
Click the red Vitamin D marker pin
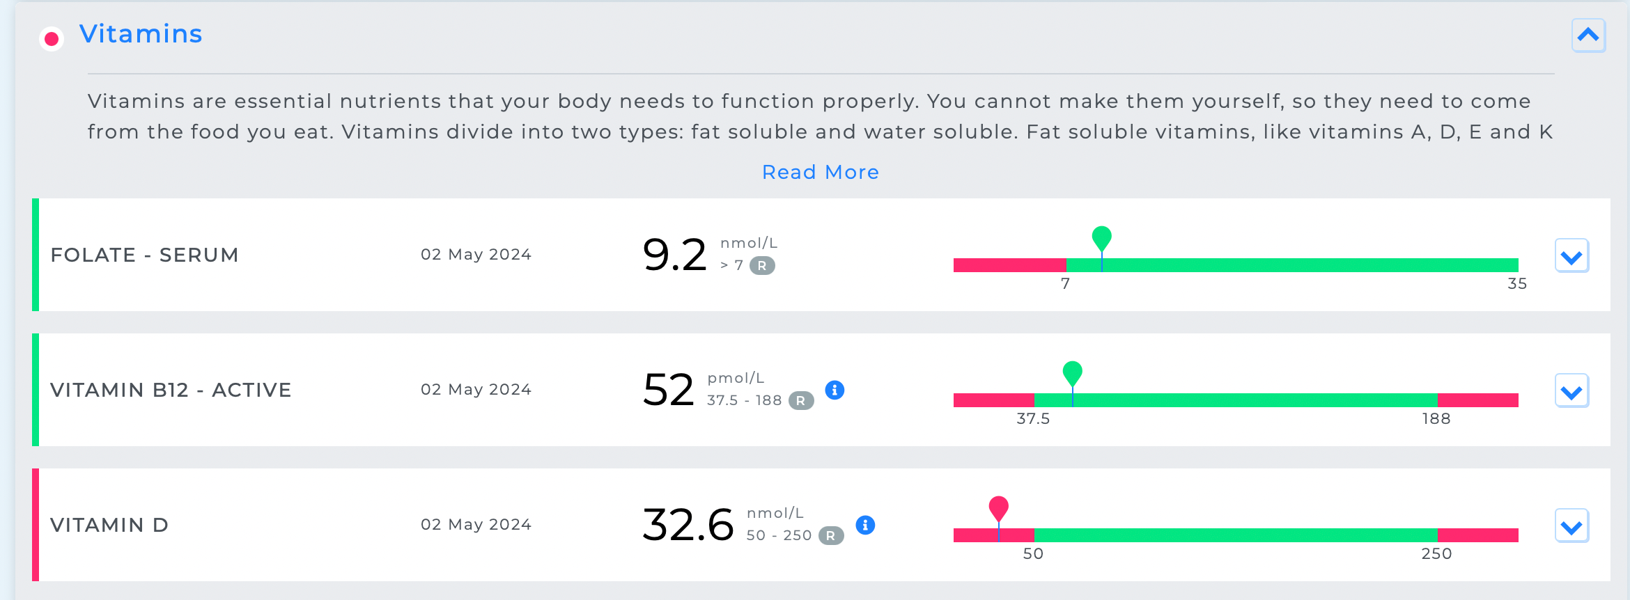(998, 508)
